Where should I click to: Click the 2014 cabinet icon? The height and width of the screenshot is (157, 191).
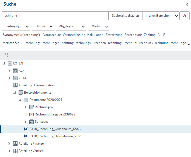coord(15,78)
